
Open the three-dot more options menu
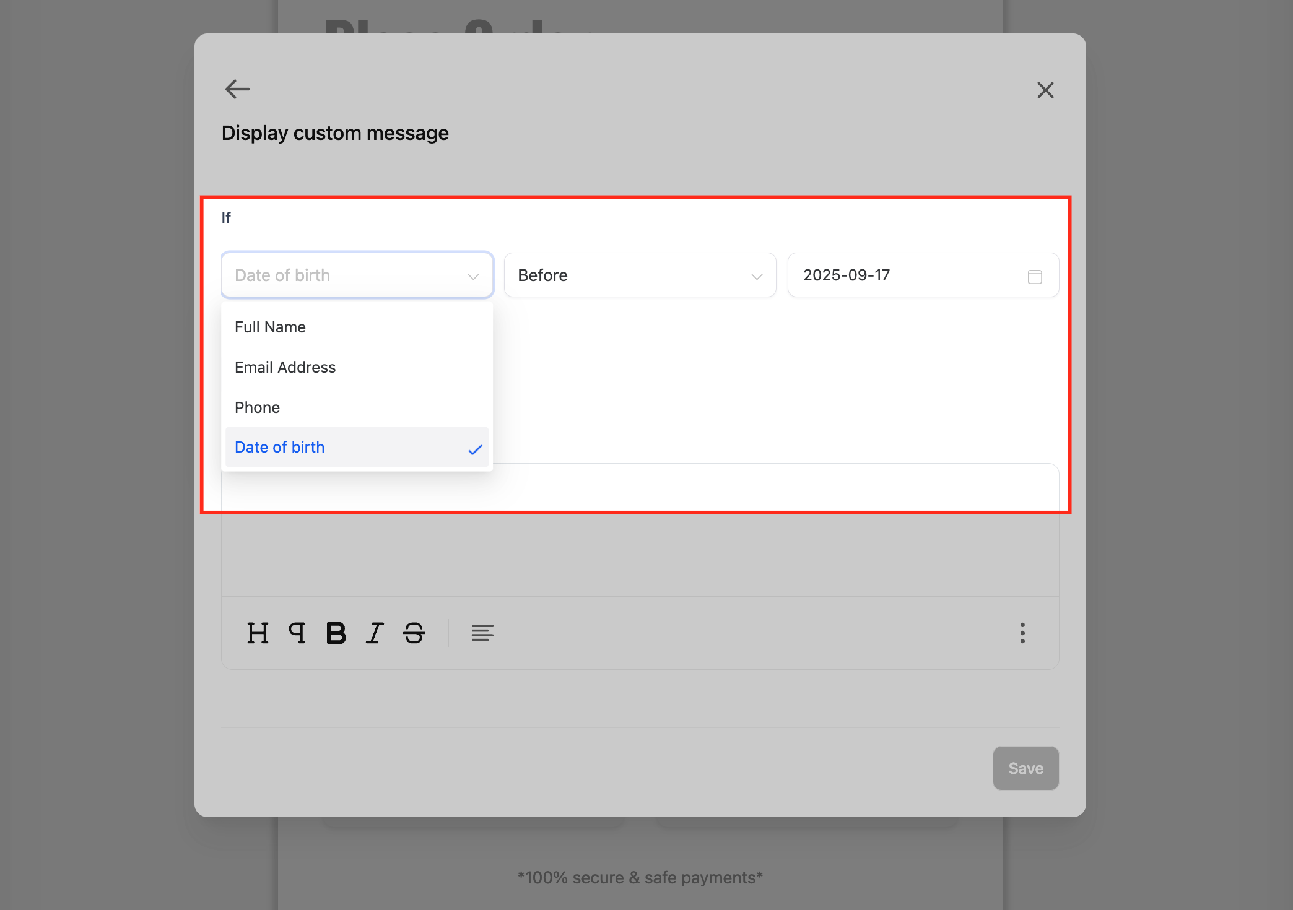pos(1022,633)
